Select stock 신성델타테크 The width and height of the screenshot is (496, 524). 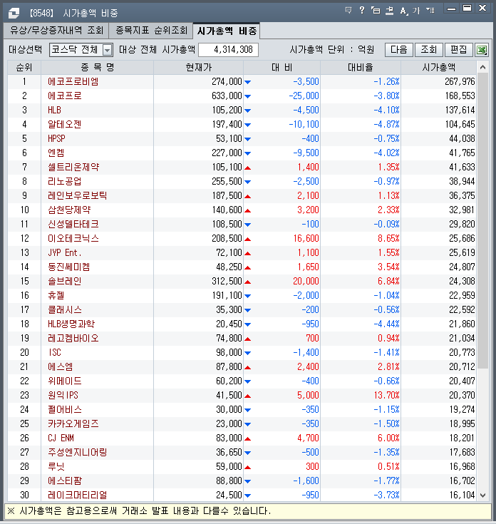73,225
